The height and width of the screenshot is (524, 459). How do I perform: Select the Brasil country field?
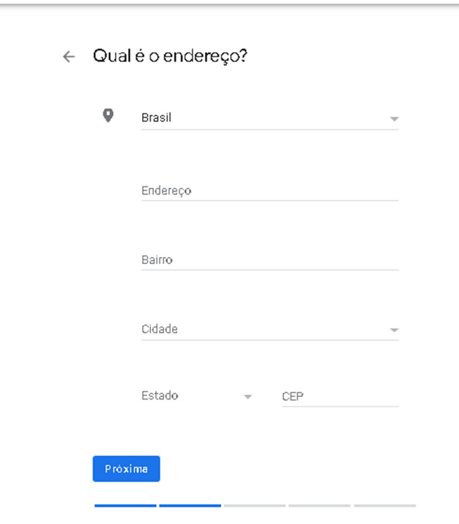pos(270,118)
